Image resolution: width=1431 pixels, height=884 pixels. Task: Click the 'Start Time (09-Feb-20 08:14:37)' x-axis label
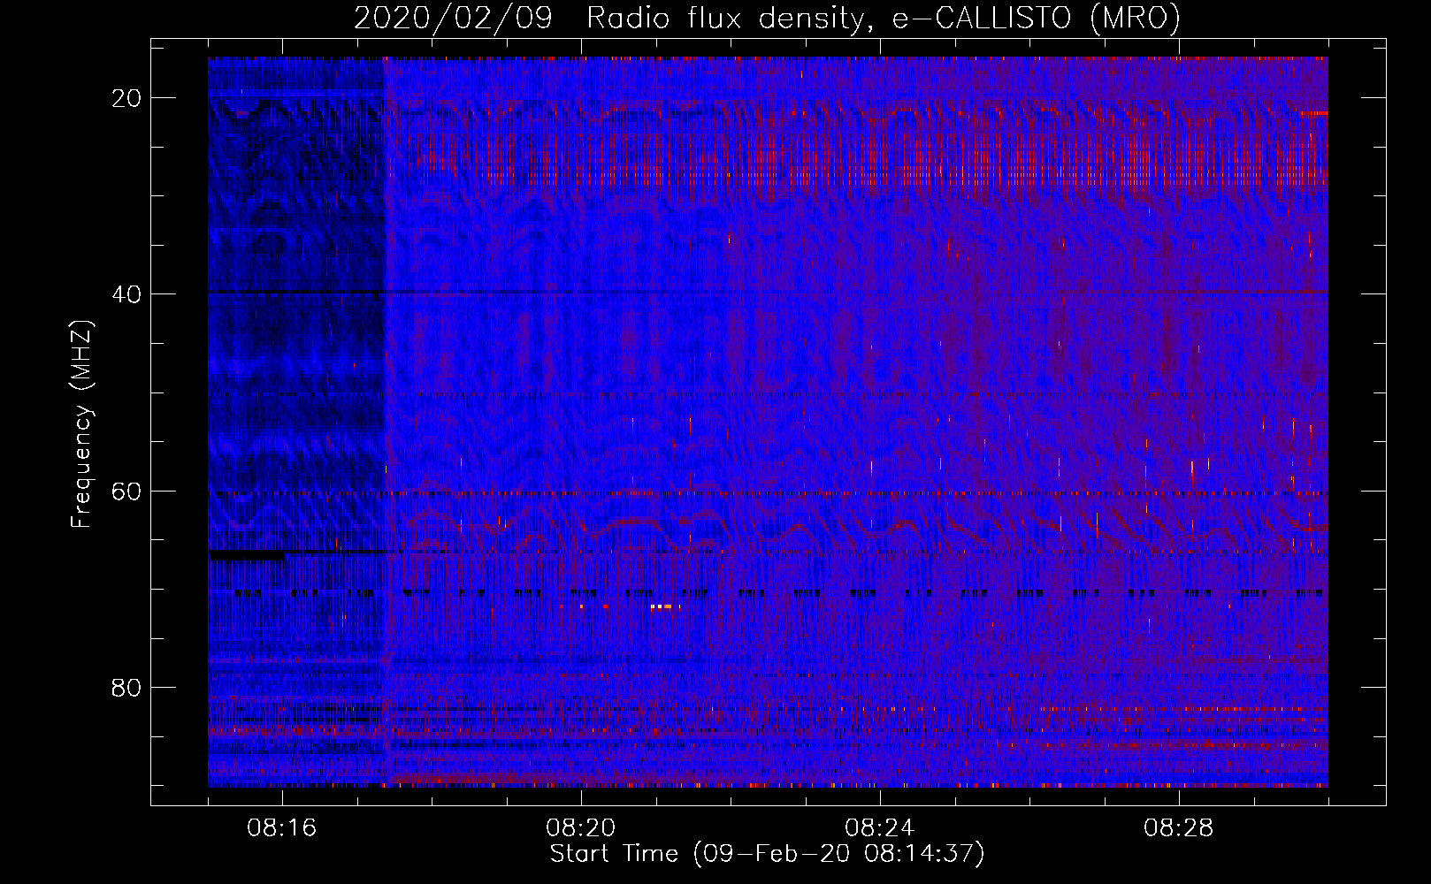(x=768, y=854)
